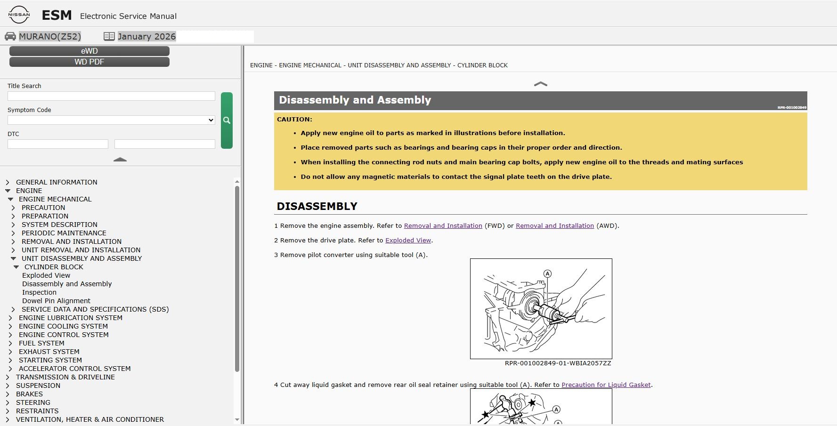Click the RPR-001002849-01-WBIA2057ZZ figure caption

point(558,363)
